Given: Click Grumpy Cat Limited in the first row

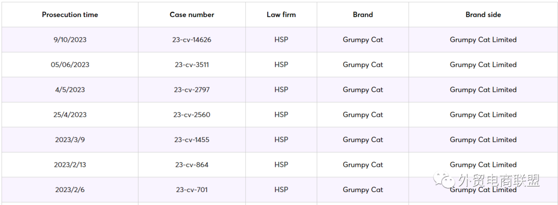Looking at the screenshot, I should [x=483, y=40].
